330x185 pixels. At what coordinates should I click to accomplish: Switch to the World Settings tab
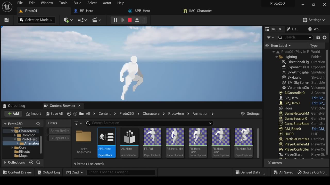coord(315,29)
